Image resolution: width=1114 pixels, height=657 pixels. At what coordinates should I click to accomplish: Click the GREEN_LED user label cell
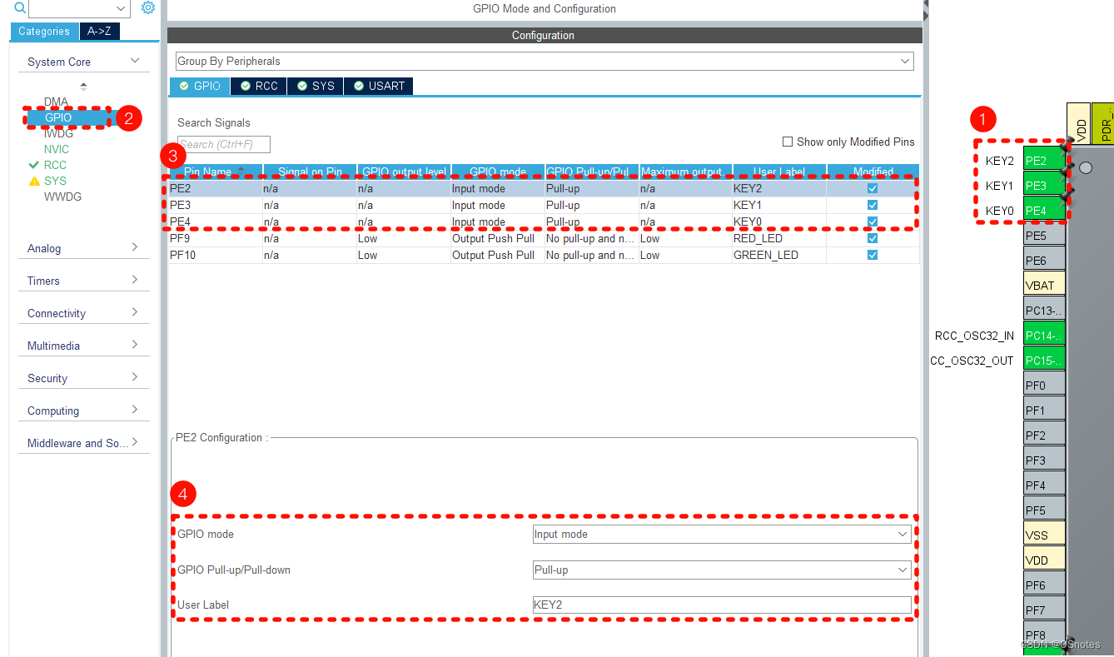click(779, 256)
